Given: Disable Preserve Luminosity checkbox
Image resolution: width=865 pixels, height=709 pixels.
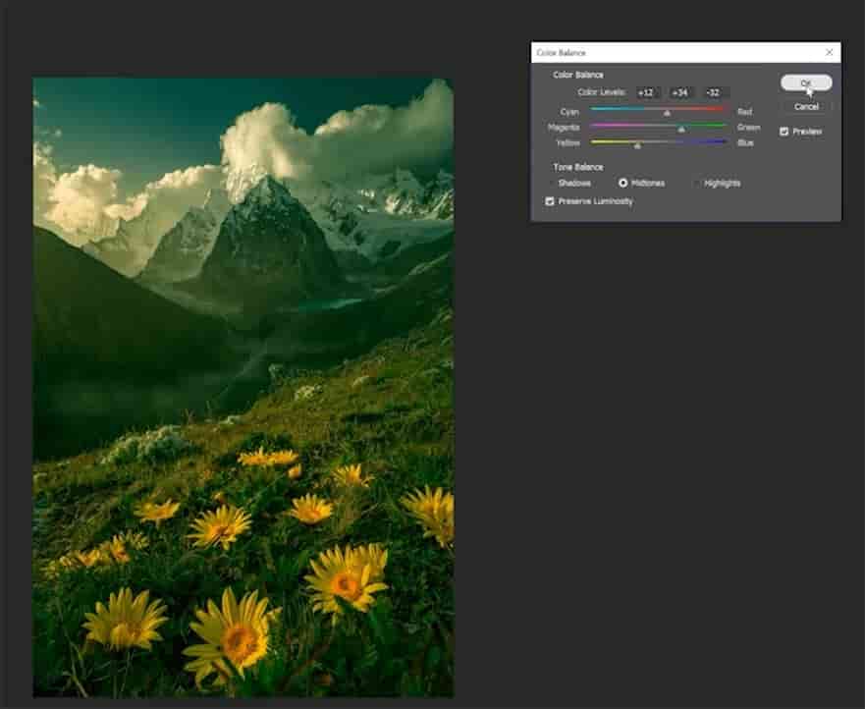Looking at the screenshot, I should coord(550,201).
